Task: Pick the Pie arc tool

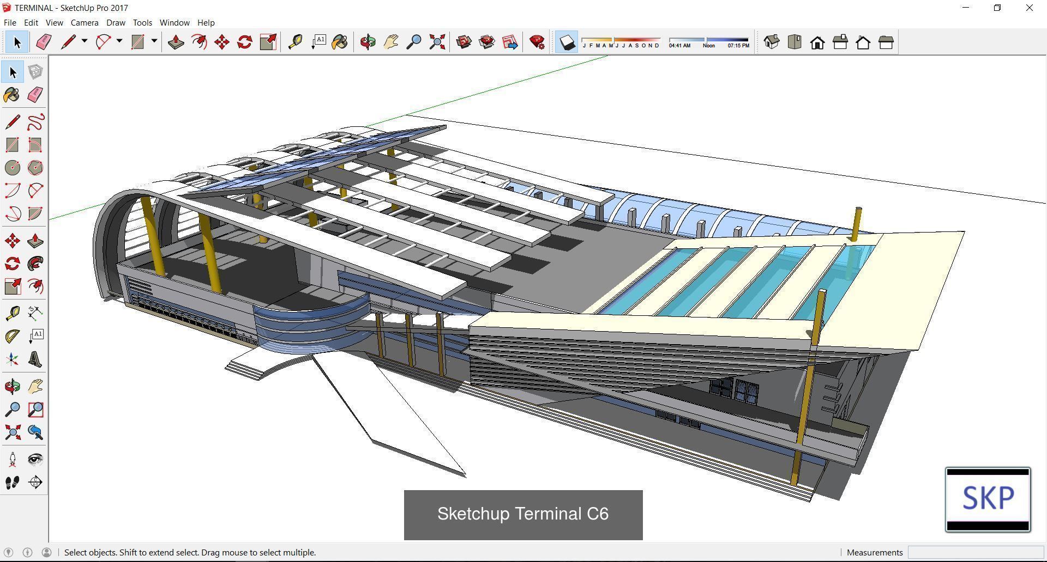Action: pos(35,213)
